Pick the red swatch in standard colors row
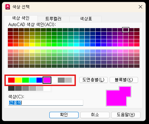The image size is (149, 124). pos(11,80)
